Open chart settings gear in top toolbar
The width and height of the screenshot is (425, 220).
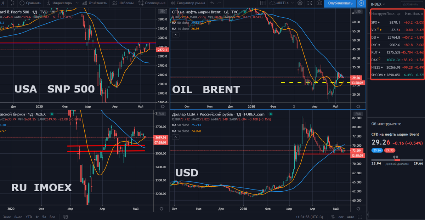(300, 3)
